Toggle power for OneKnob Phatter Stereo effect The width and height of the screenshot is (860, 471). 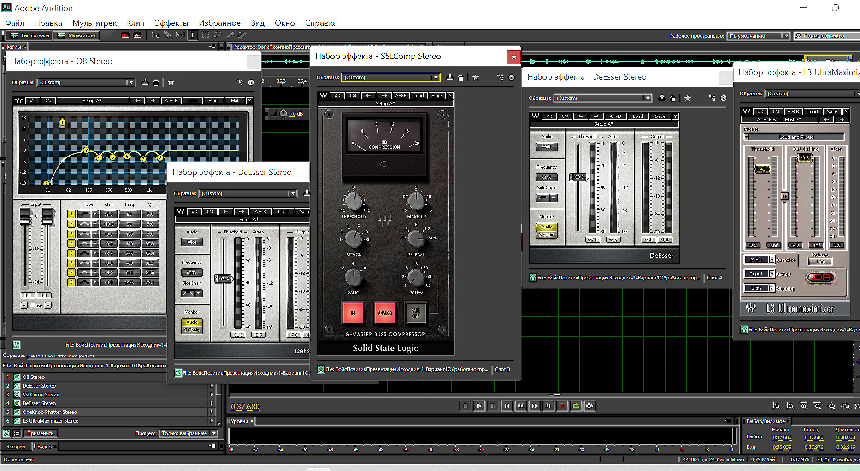click(17, 412)
